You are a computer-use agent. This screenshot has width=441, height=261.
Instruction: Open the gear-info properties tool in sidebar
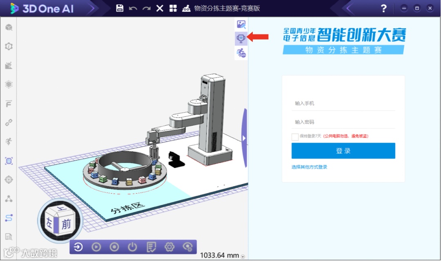pos(9,46)
